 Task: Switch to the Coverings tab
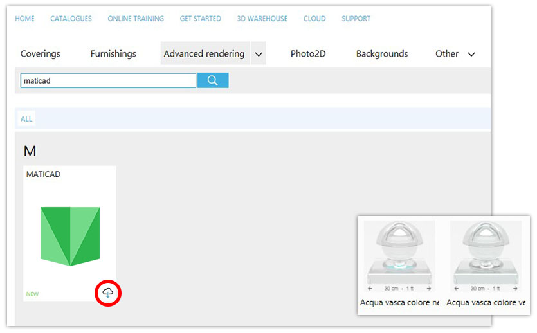pos(40,54)
